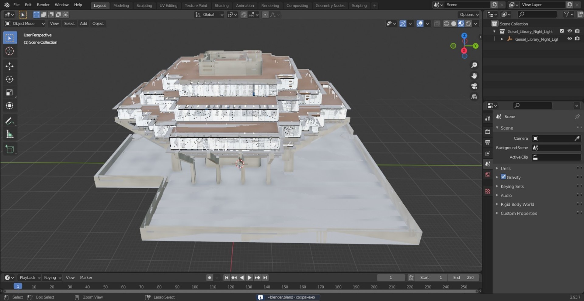Select the Measure tool

click(10, 134)
